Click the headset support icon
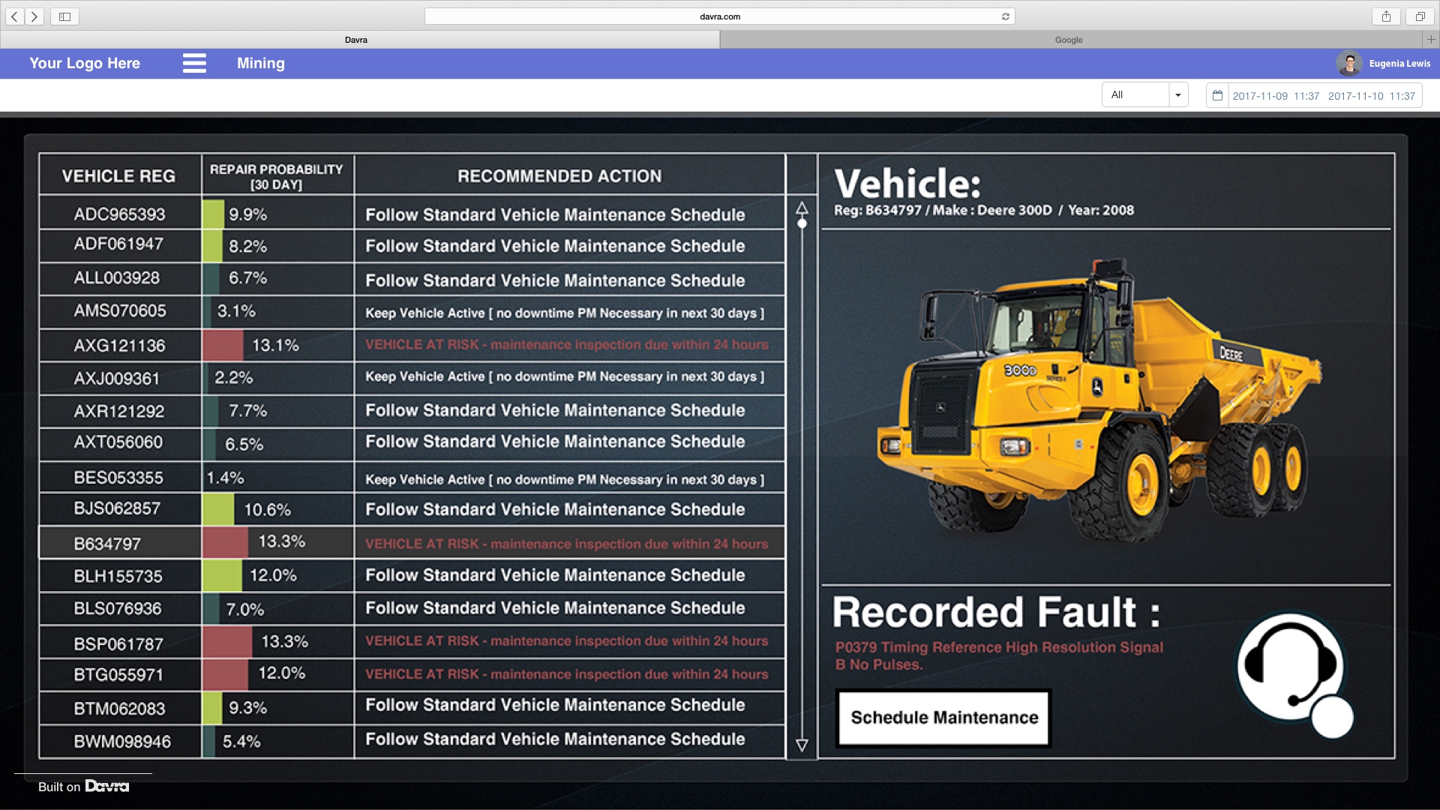This screenshot has width=1440, height=810. pyautogui.click(x=1294, y=673)
